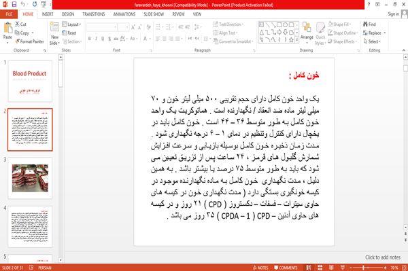The height and width of the screenshot is (271, 408).
Task: Click to add notes area
Action: (x=383, y=257)
